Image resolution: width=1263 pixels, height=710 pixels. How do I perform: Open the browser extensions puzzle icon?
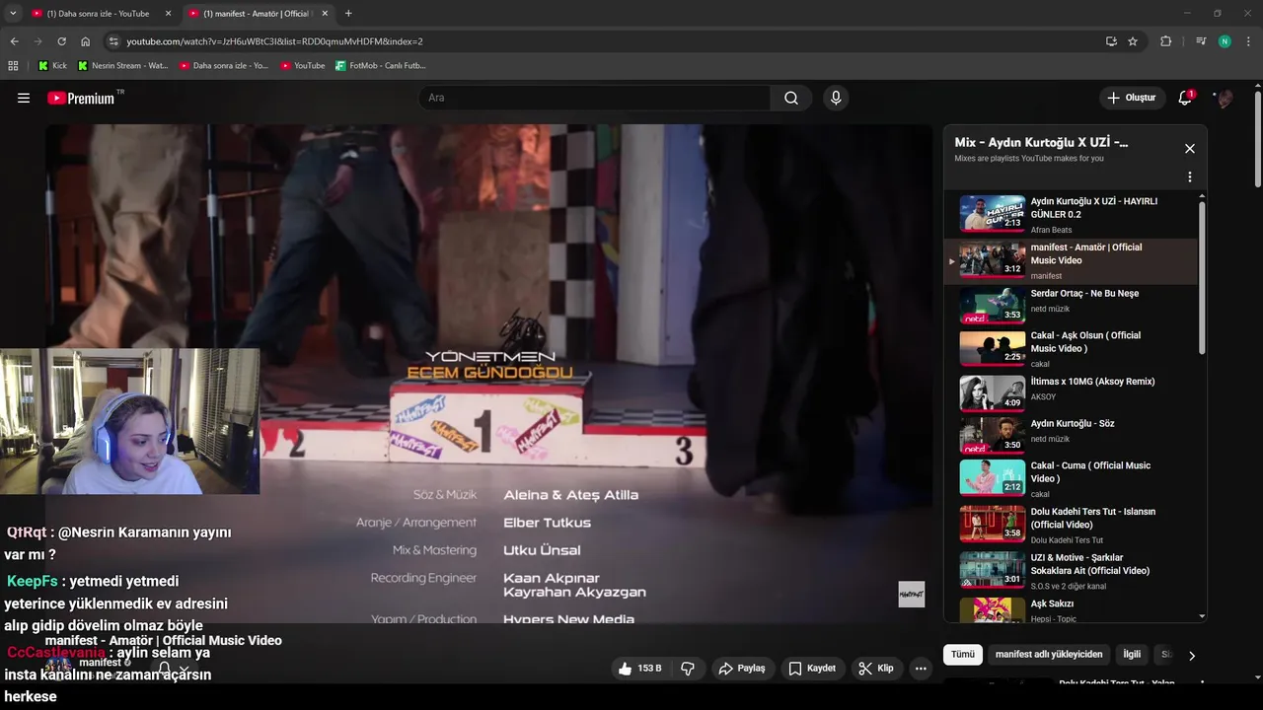click(1166, 41)
